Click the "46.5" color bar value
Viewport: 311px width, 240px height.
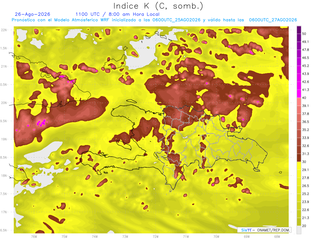(x=306, y=58)
